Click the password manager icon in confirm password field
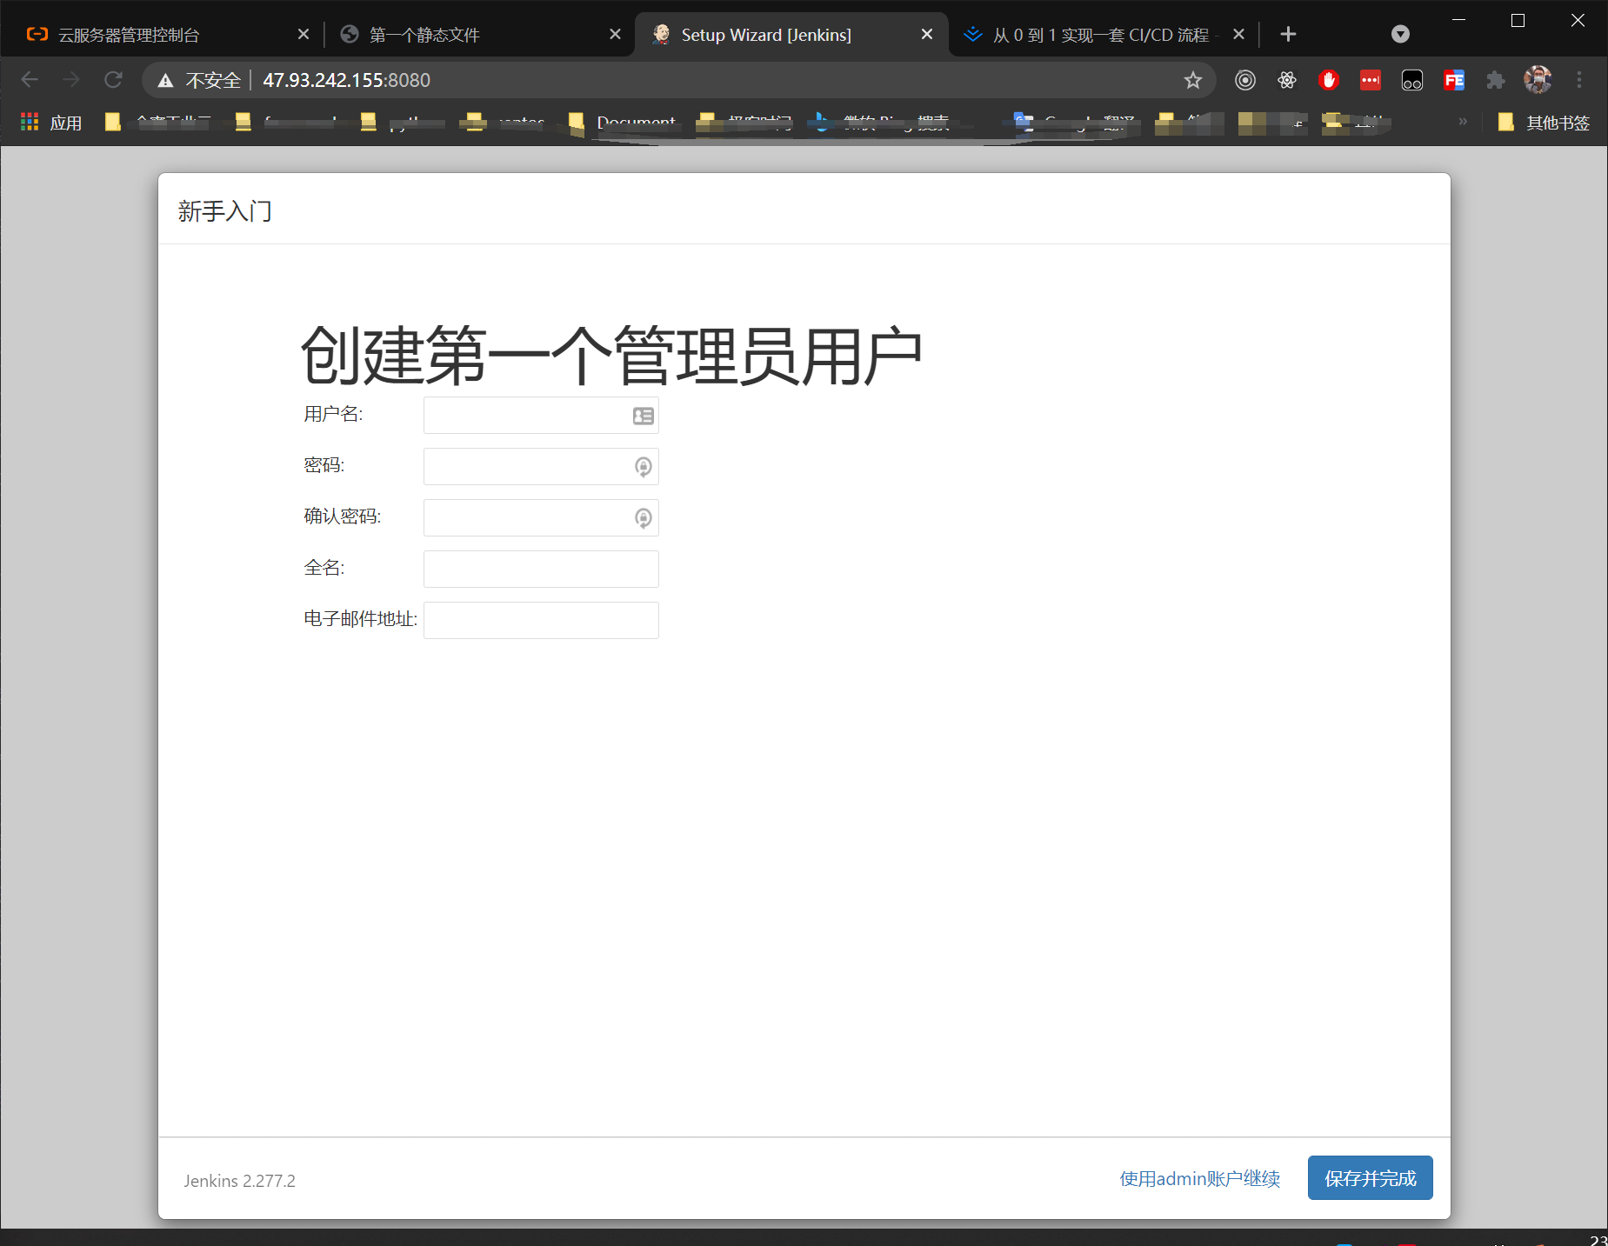 click(644, 518)
